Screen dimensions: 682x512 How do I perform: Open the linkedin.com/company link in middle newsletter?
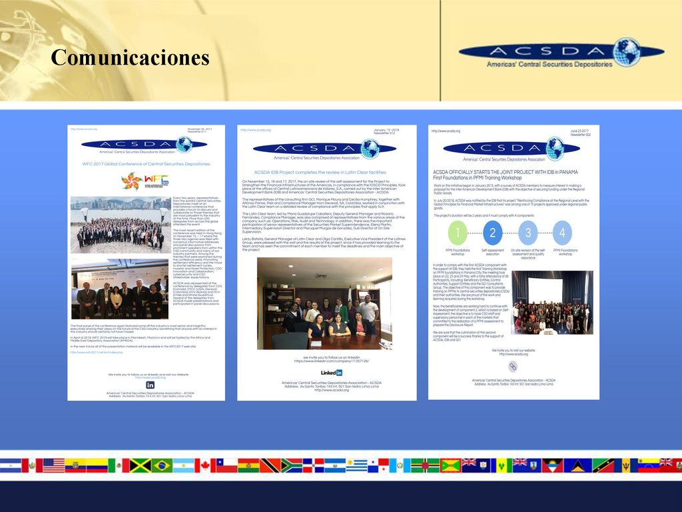pos(332,361)
